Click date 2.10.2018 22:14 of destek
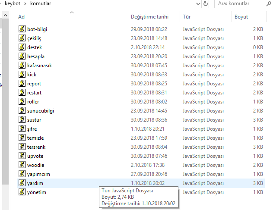This screenshot has height=210, width=273. pos(148,47)
